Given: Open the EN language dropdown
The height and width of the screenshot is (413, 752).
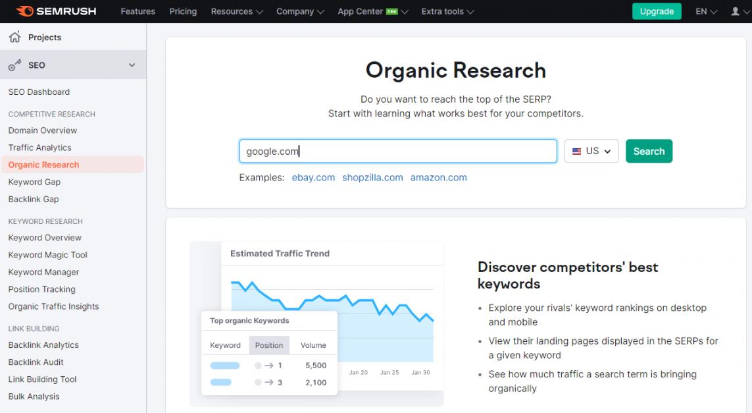Looking at the screenshot, I should 707,11.
